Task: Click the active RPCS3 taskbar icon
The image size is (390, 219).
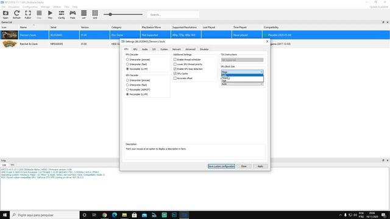Action: tap(184, 215)
